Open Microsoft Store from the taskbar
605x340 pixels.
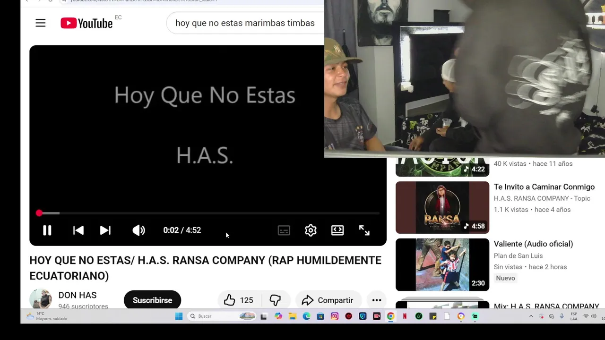(320, 316)
